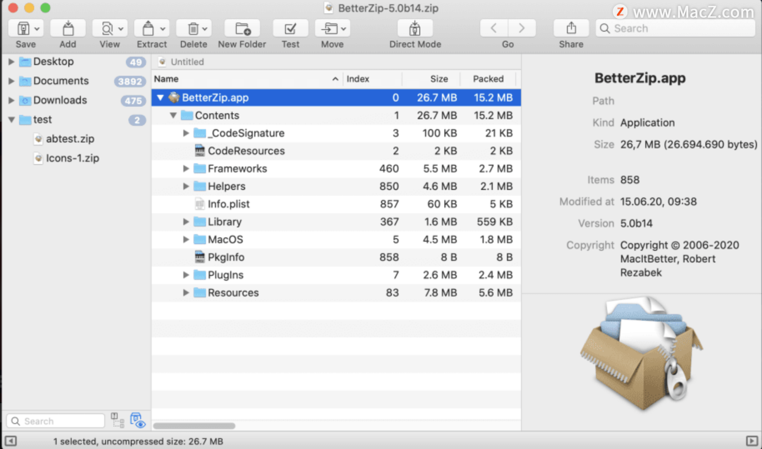Open the Delete dropdown arrow
This screenshot has height=449, width=762.
pos(205,29)
